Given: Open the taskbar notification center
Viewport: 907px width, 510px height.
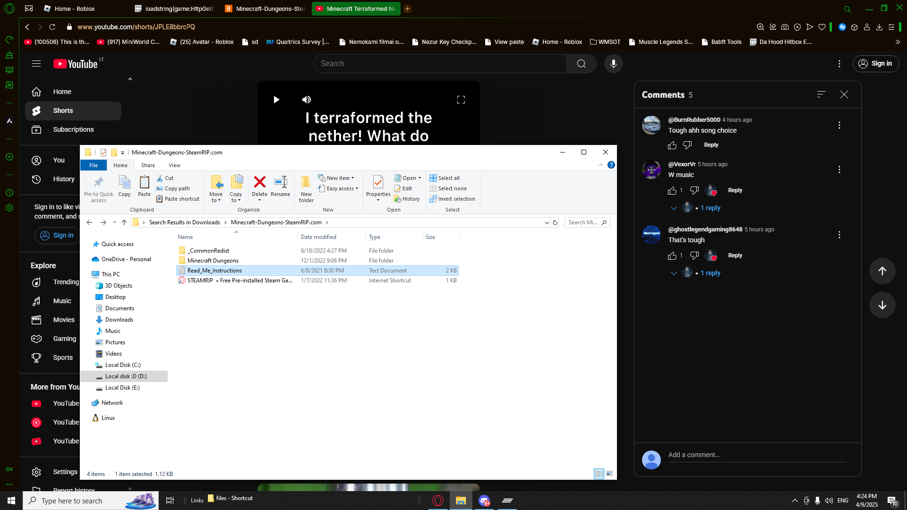Looking at the screenshot, I should (x=892, y=501).
